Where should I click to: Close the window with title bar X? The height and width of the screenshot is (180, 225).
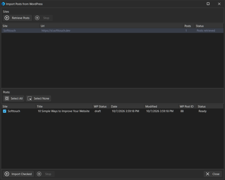click(219, 4)
